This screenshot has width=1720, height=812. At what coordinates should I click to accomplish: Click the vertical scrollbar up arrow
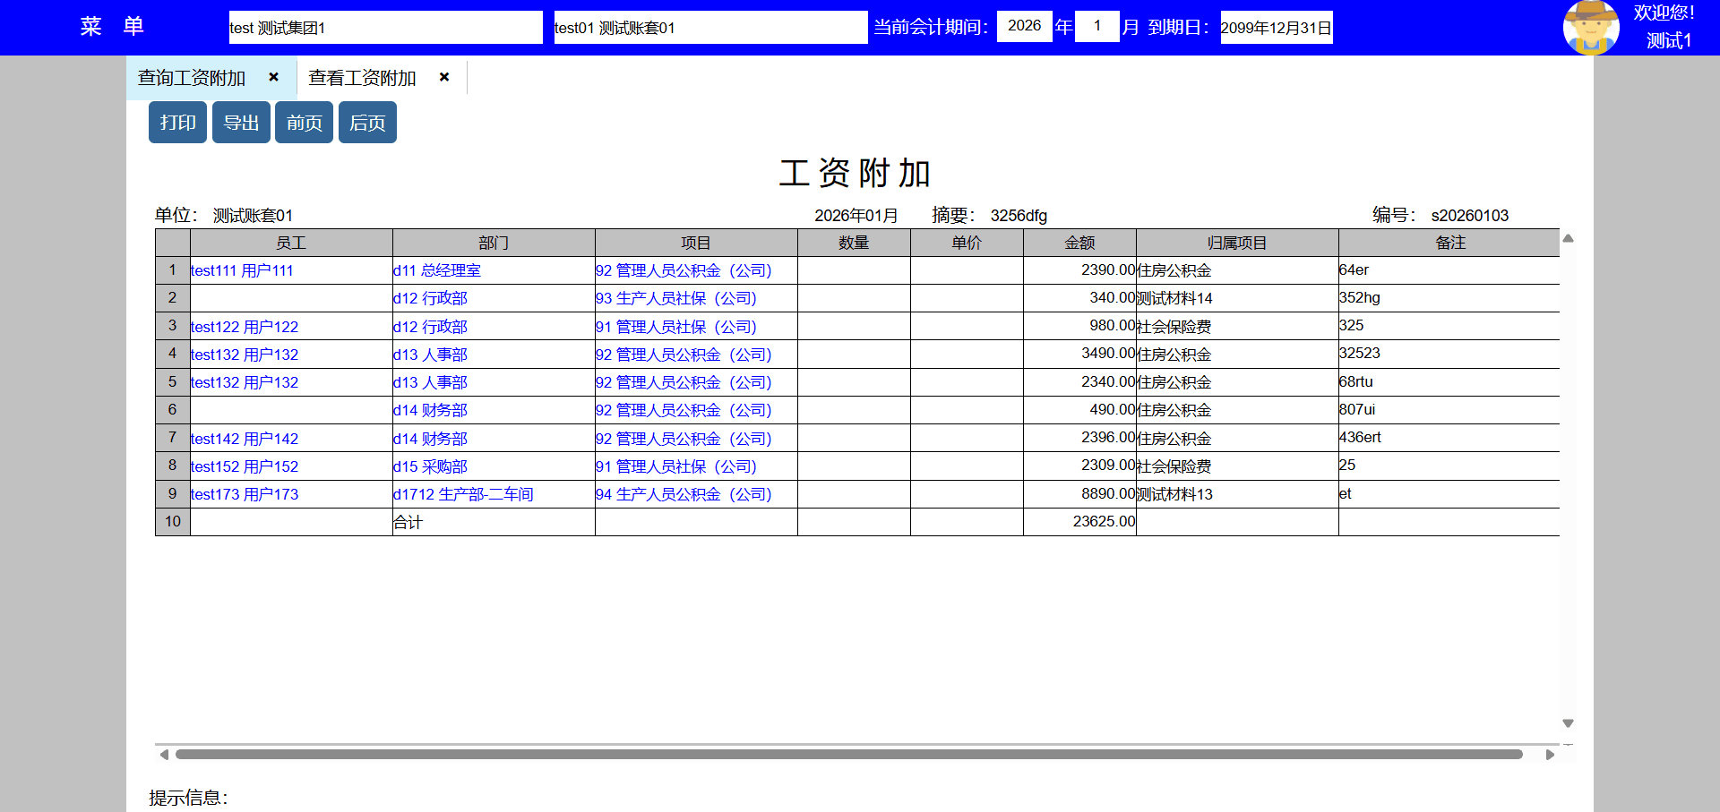(1568, 239)
